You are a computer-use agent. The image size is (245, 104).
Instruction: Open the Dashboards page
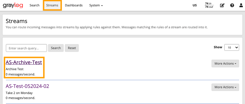[x=74, y=5]
